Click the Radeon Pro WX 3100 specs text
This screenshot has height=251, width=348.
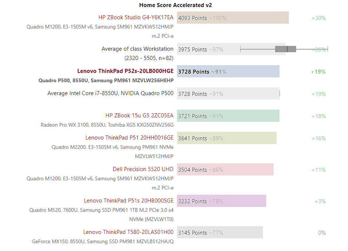(x=107, y=125)
